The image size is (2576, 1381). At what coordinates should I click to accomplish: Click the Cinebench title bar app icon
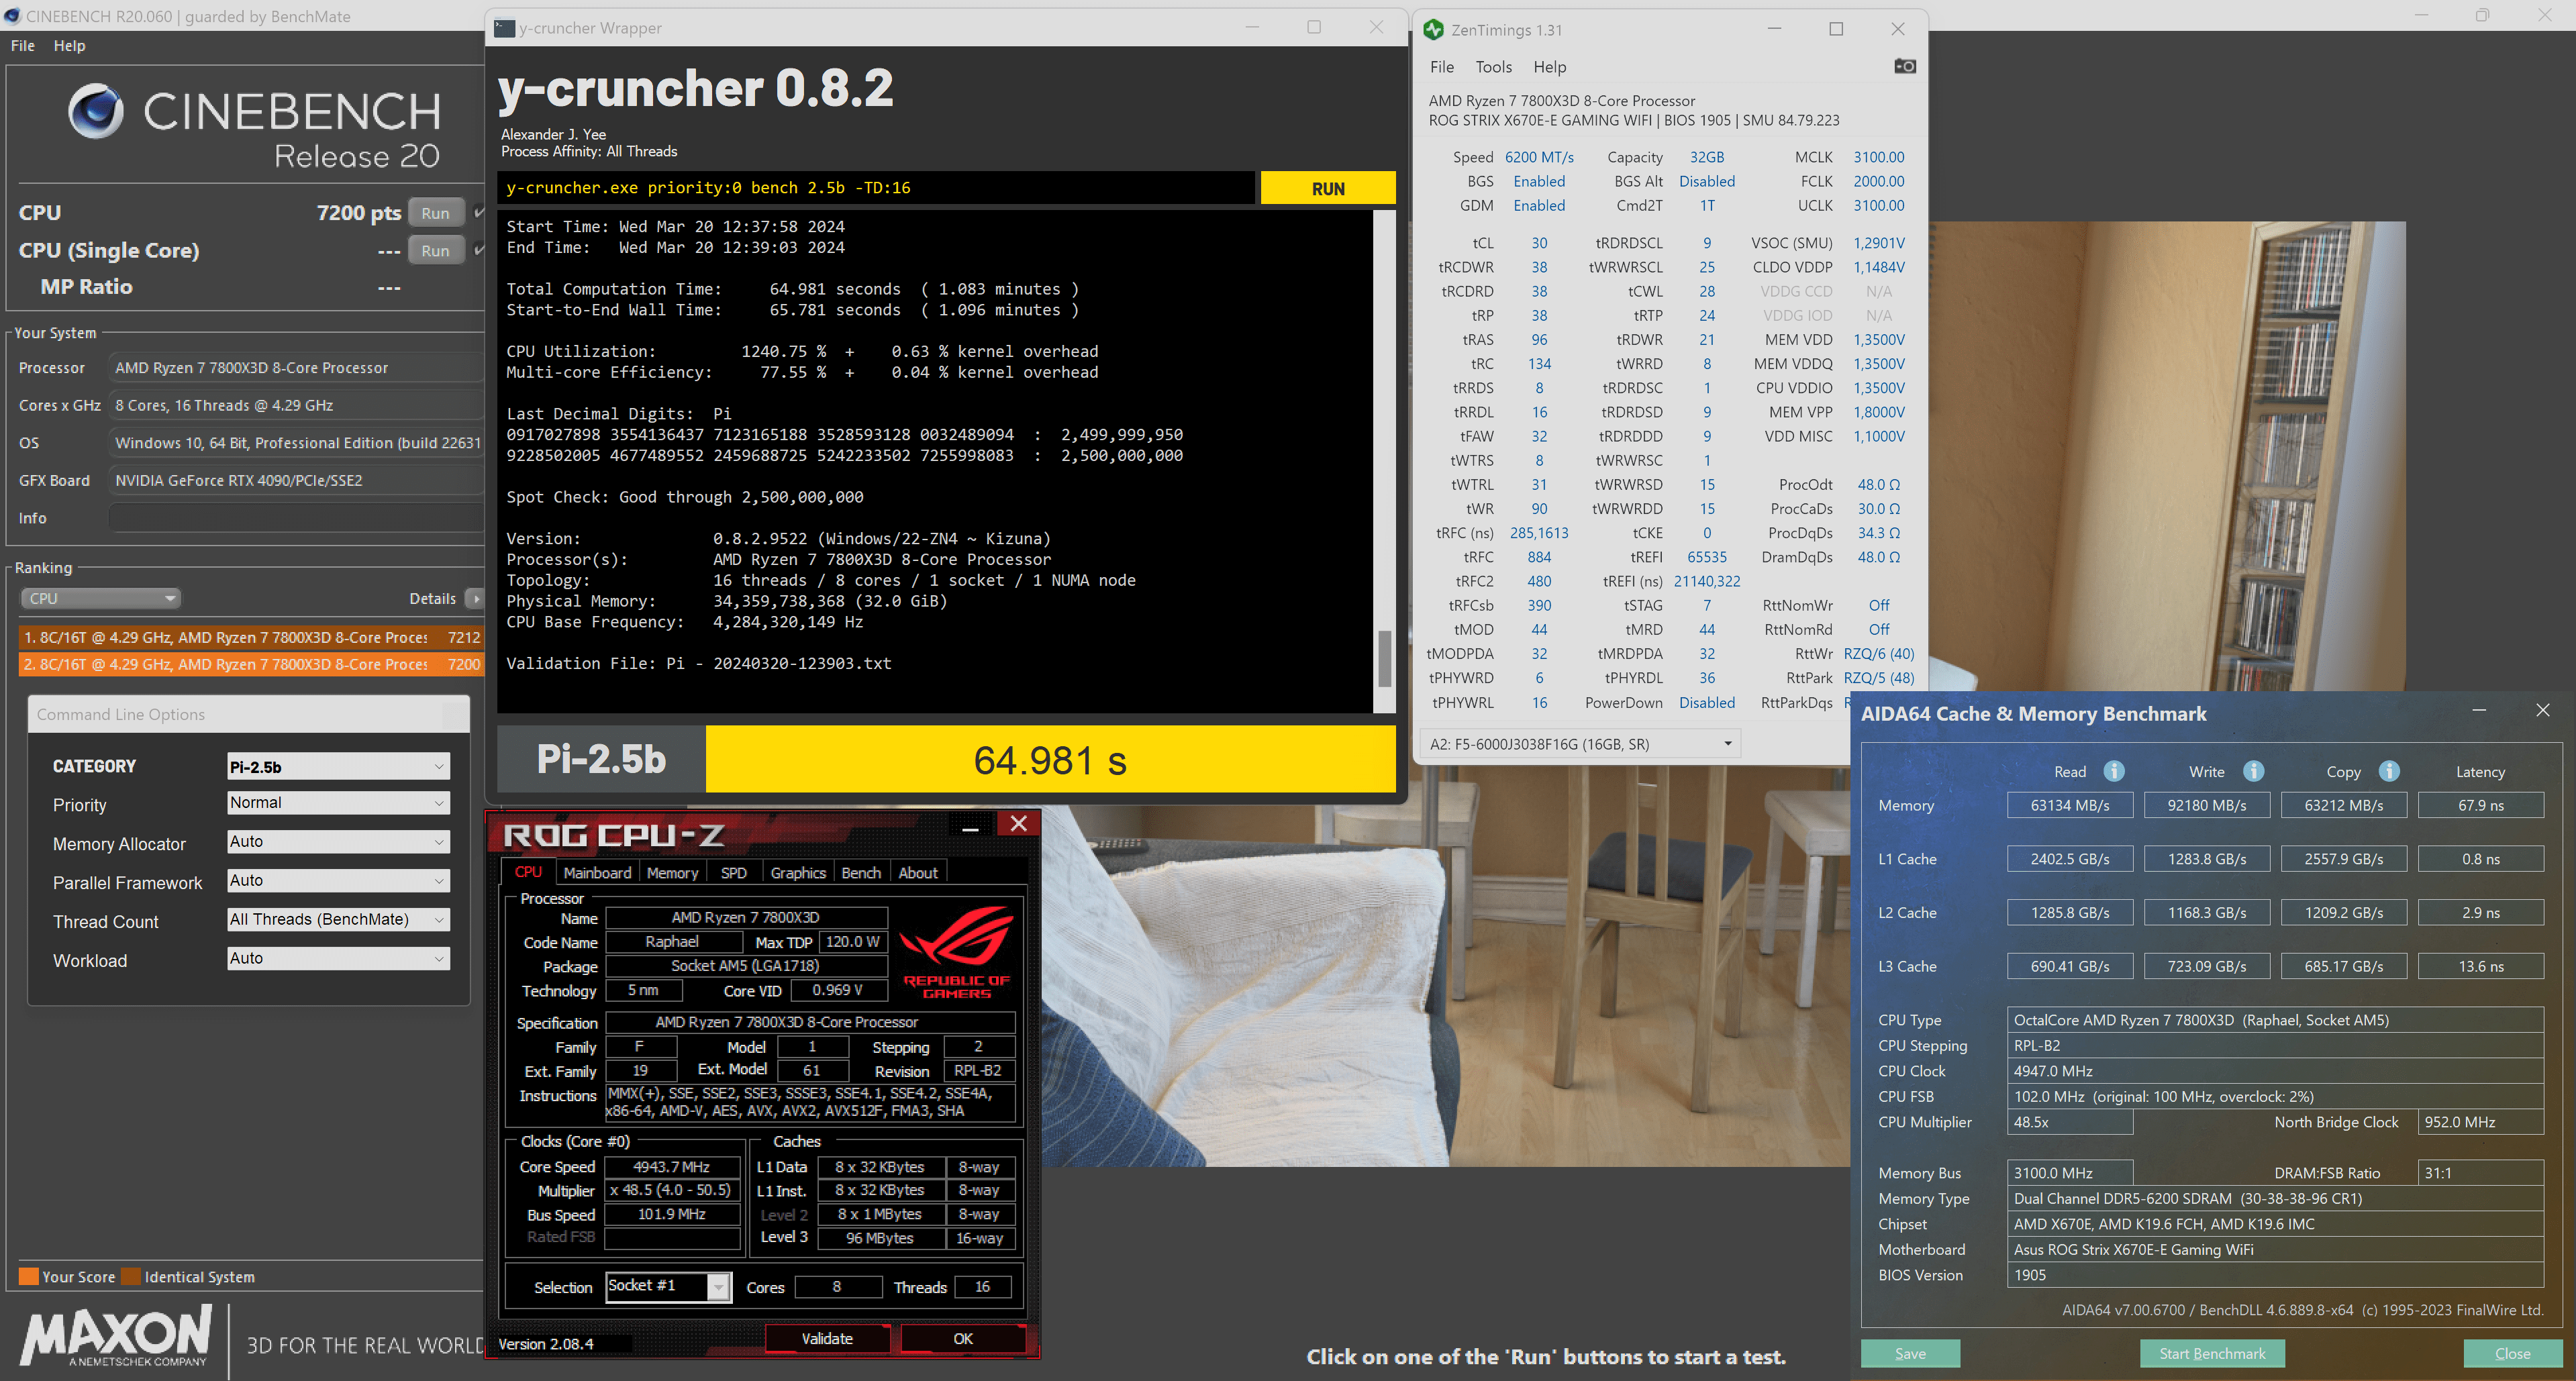(x=12, y=16)
